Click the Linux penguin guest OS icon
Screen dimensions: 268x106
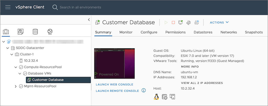point(156,97)
